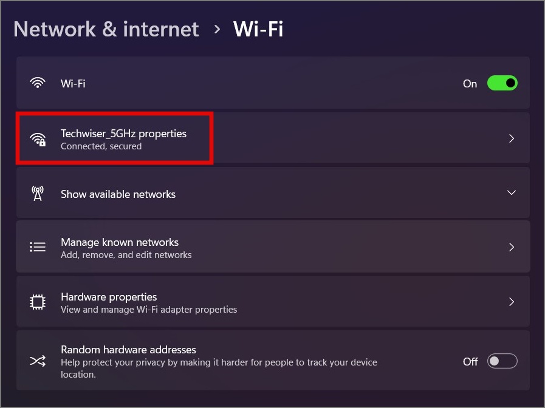Turn off the Wi-Fi toggle switch
This screenshot has height=408, width=545.
tap(502, 83)
